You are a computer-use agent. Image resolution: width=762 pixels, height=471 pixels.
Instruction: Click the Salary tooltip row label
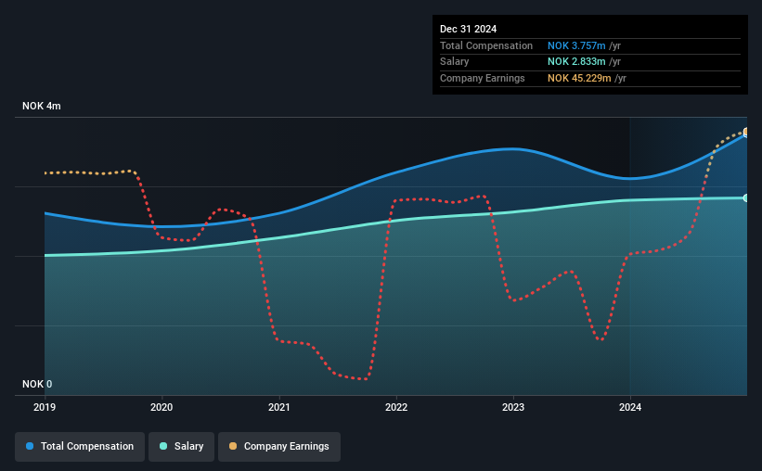pos(455,62)
